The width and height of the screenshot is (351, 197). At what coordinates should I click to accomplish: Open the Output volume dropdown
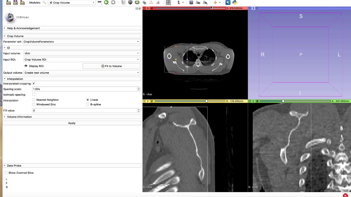[82, 73]
